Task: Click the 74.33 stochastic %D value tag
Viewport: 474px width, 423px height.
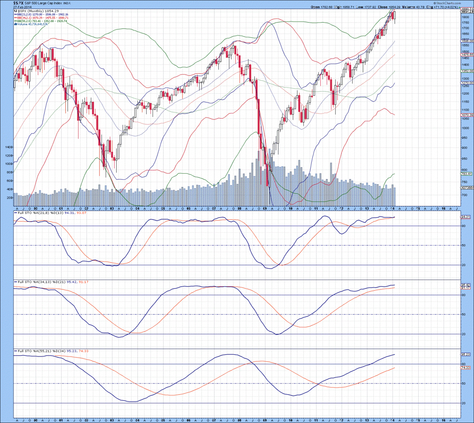Action: click(x=465, y=368)
